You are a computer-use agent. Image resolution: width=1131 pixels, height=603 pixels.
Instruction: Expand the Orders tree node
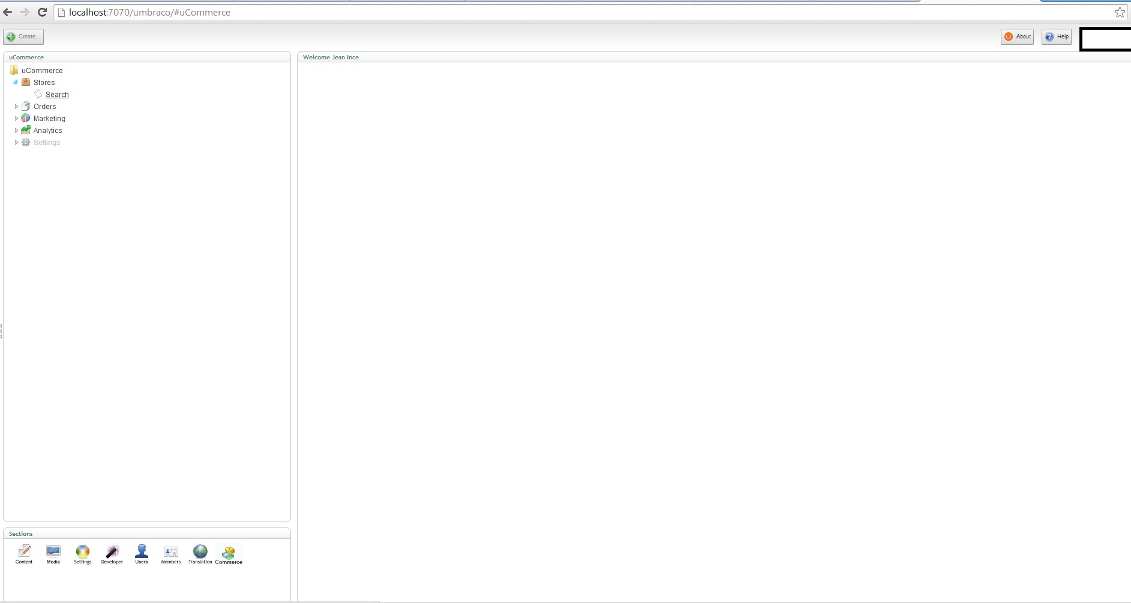16,106
